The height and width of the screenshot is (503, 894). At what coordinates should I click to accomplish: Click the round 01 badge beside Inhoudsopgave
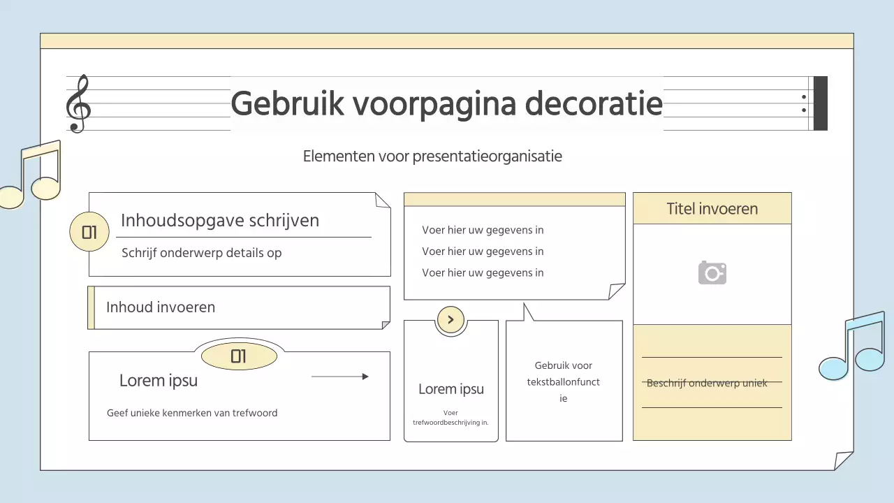[x=89, y=232]
